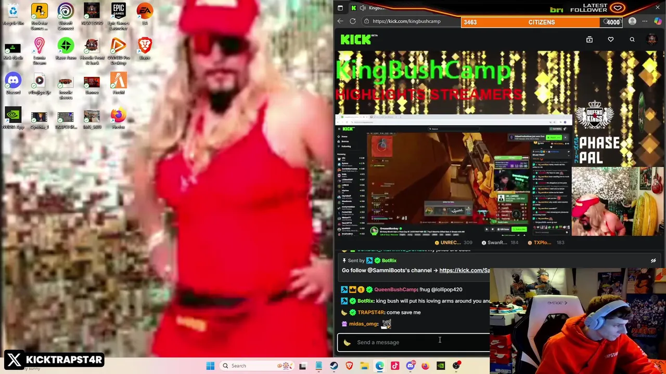Viewport: 666px width, 374px height.
Task: Refresh the Kick page in Edge
Action: click(x=353, y=21)
